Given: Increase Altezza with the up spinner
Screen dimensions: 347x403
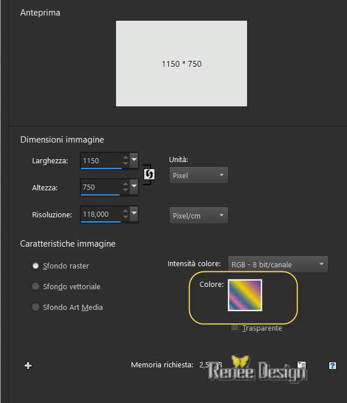Looking at the screenshot, I should [125, 184].
